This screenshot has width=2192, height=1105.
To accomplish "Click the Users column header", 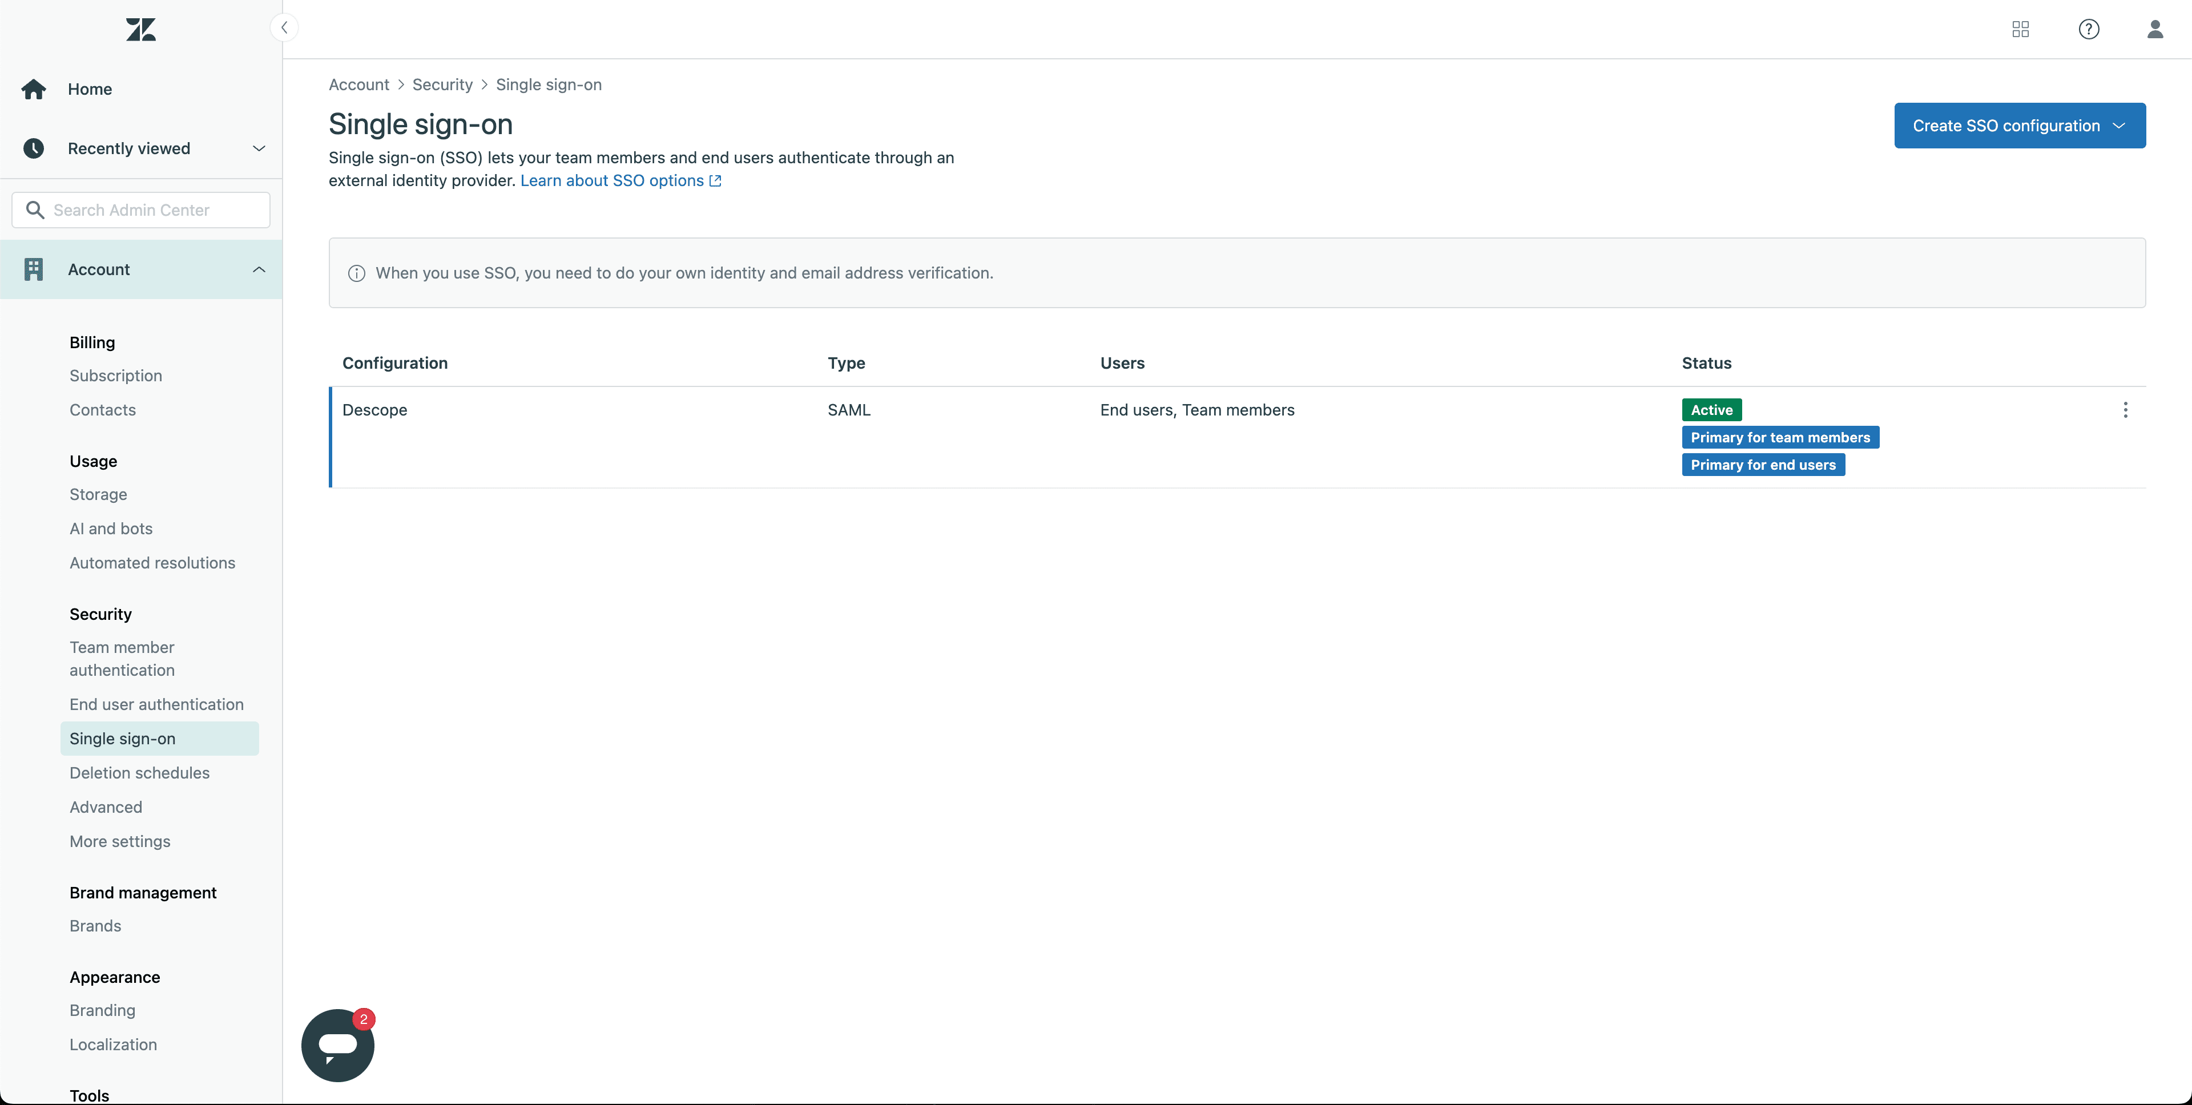I will (x=1122, y=362).
